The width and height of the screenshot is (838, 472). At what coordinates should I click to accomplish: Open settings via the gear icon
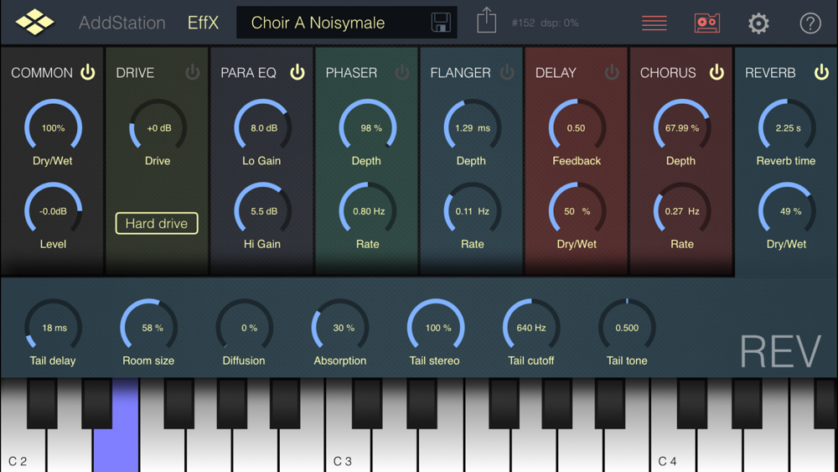point(758,23)
